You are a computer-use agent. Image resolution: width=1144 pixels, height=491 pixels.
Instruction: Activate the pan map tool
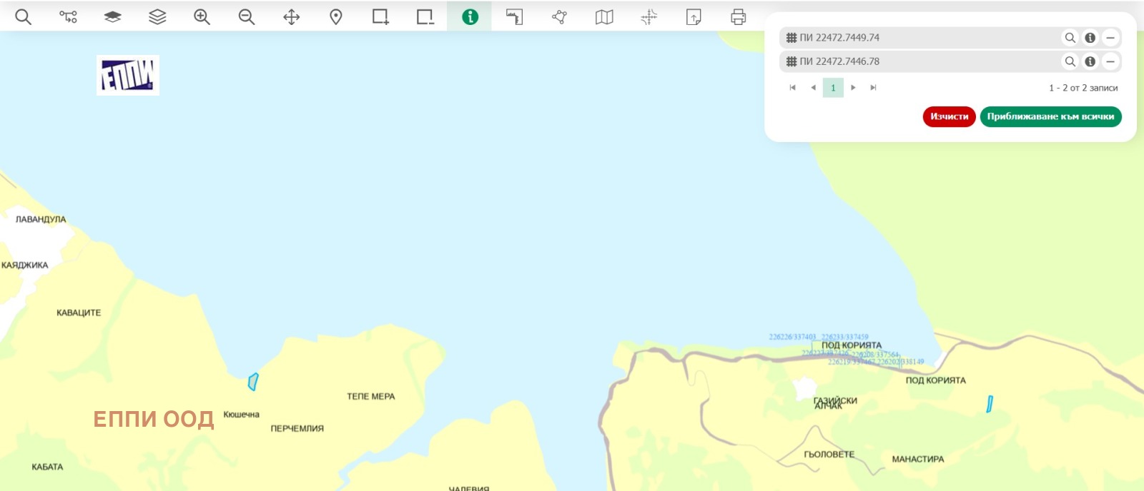[291, 16]
